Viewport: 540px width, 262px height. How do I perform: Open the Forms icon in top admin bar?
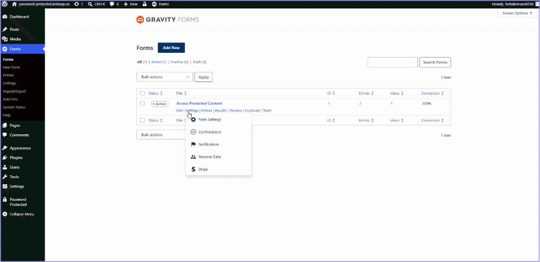pyautogui.click(x=154, y=4)
